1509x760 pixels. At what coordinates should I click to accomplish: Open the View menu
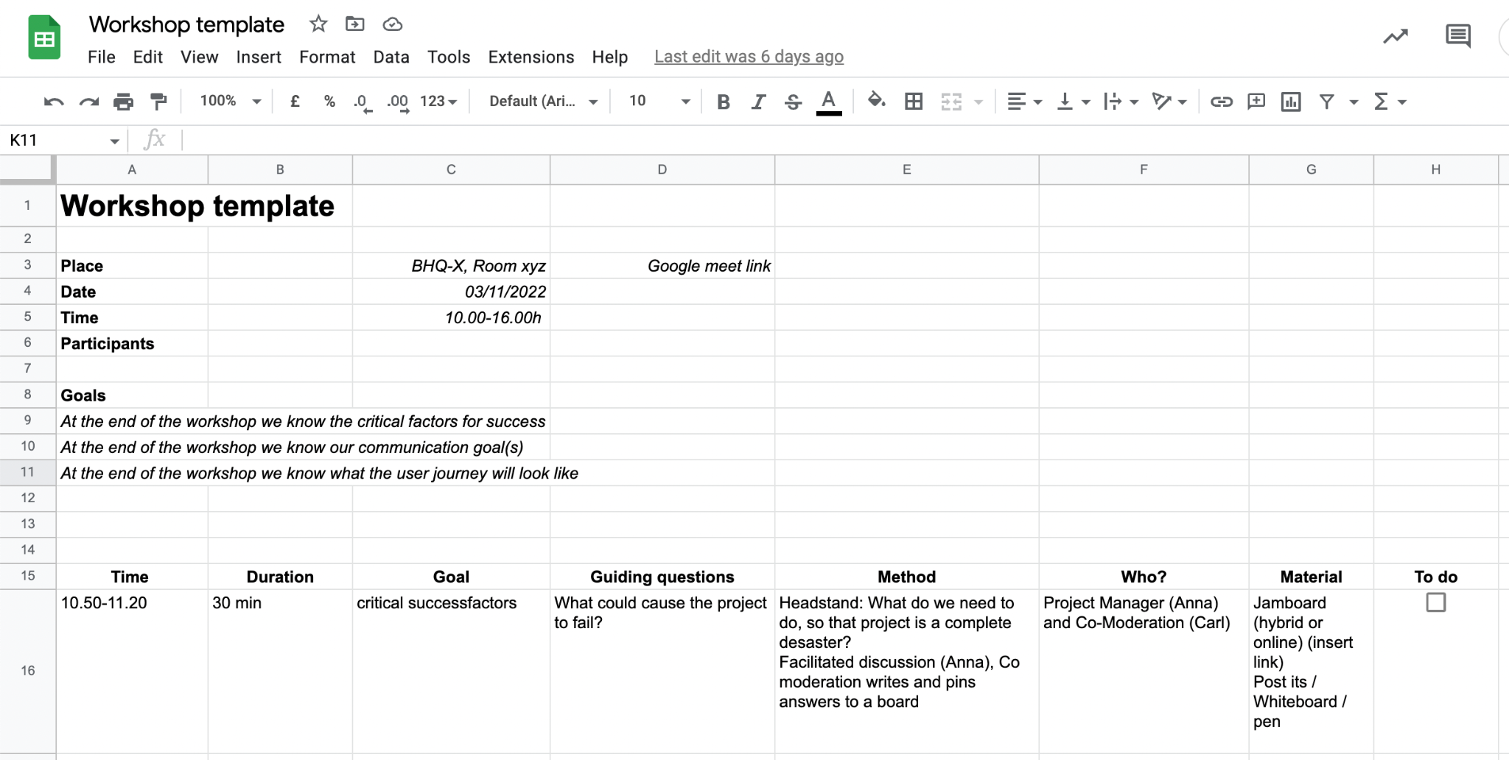(199, 57)
